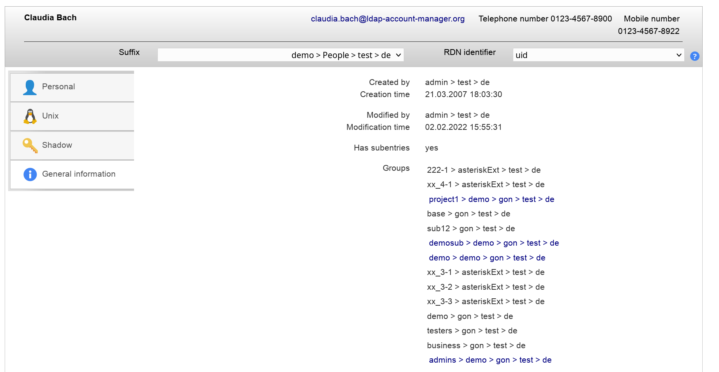719x372 pixels.
Task: Click the golden key Shadow icon
Action: 30,145
